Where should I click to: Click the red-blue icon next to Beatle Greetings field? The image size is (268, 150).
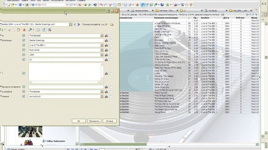pyautogui.click(x=106, y=40)
